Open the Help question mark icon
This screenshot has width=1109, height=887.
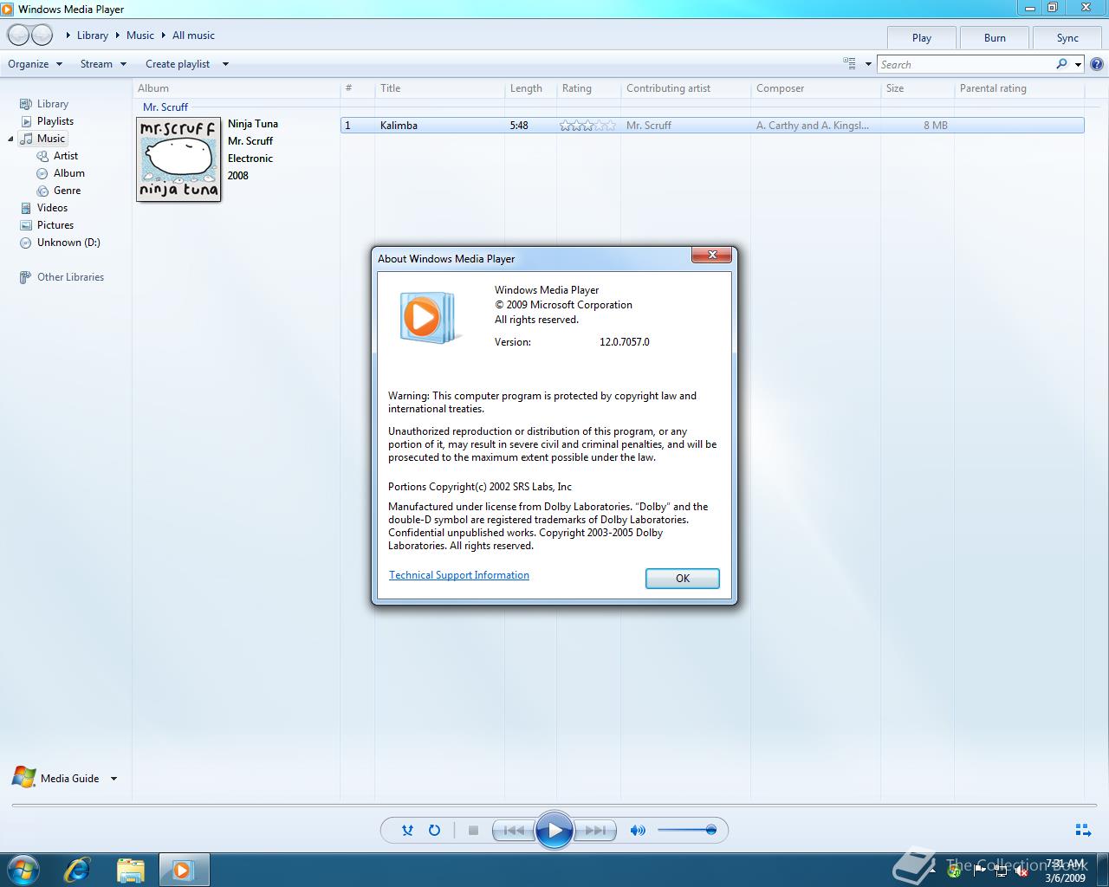click(x=1097, y=64)
